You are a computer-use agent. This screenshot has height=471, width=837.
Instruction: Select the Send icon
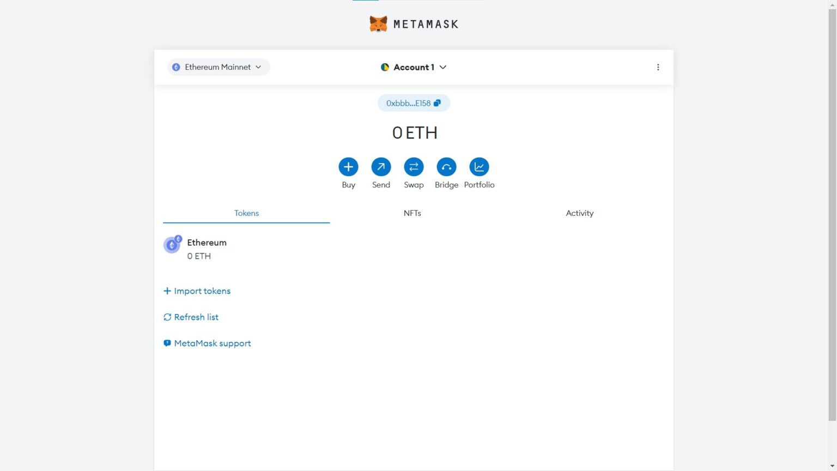pyautogui.click(x=381, y=167)
